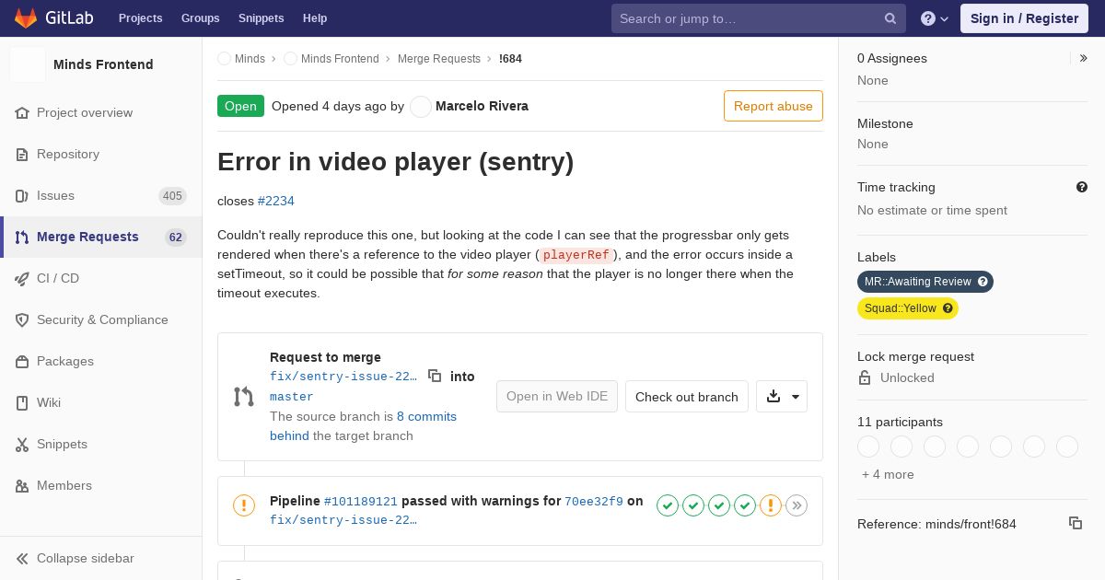Click the Minds Frontend breadcrumb link

click(x=340, y=59)
